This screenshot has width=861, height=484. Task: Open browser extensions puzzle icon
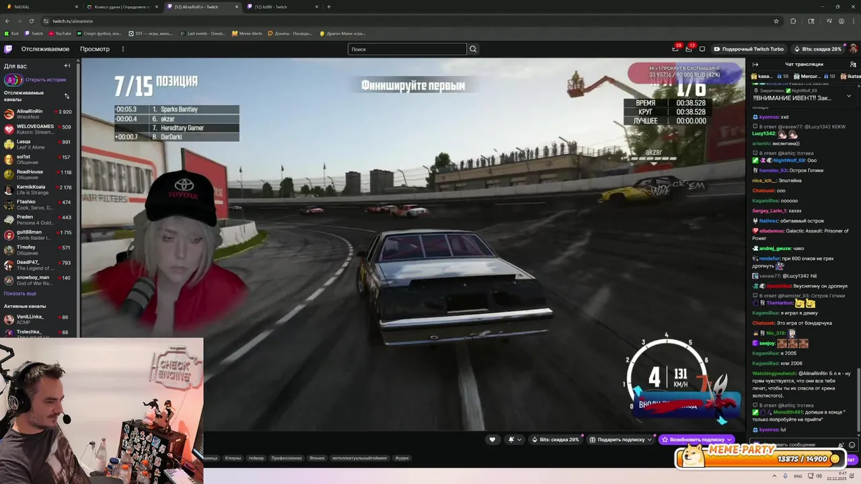pos(793,21)
